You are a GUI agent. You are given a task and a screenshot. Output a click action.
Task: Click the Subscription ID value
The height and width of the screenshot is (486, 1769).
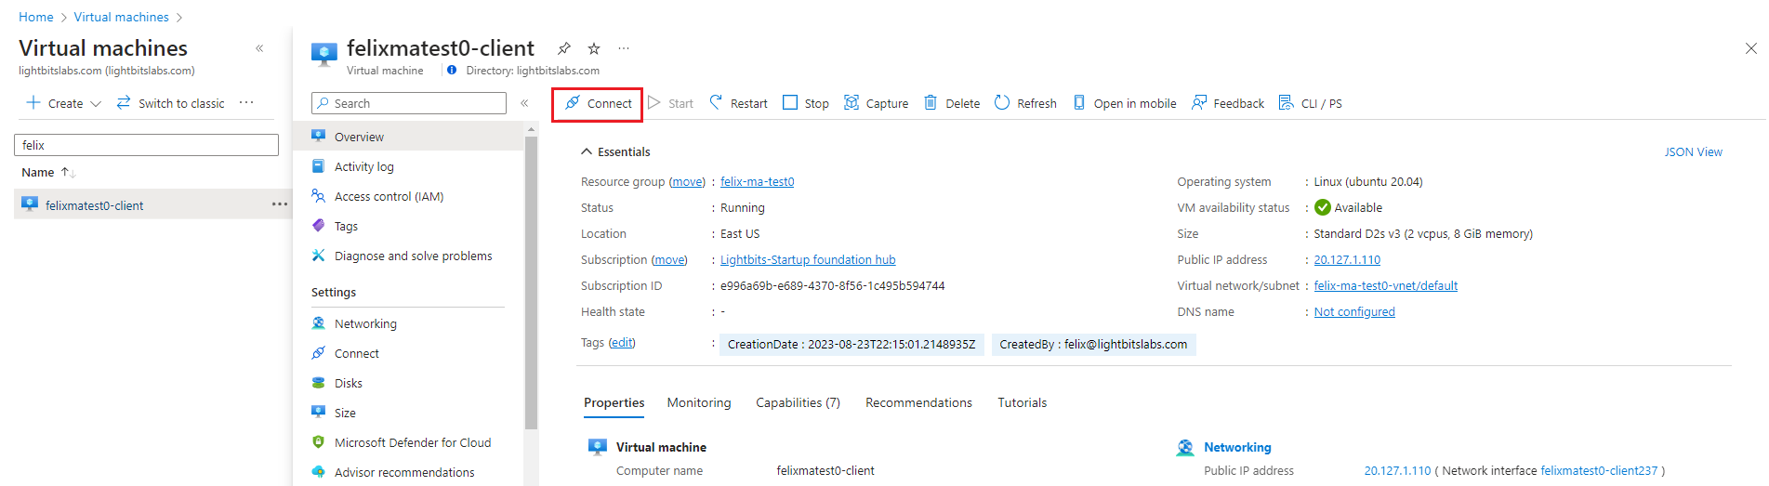point(832,285)
